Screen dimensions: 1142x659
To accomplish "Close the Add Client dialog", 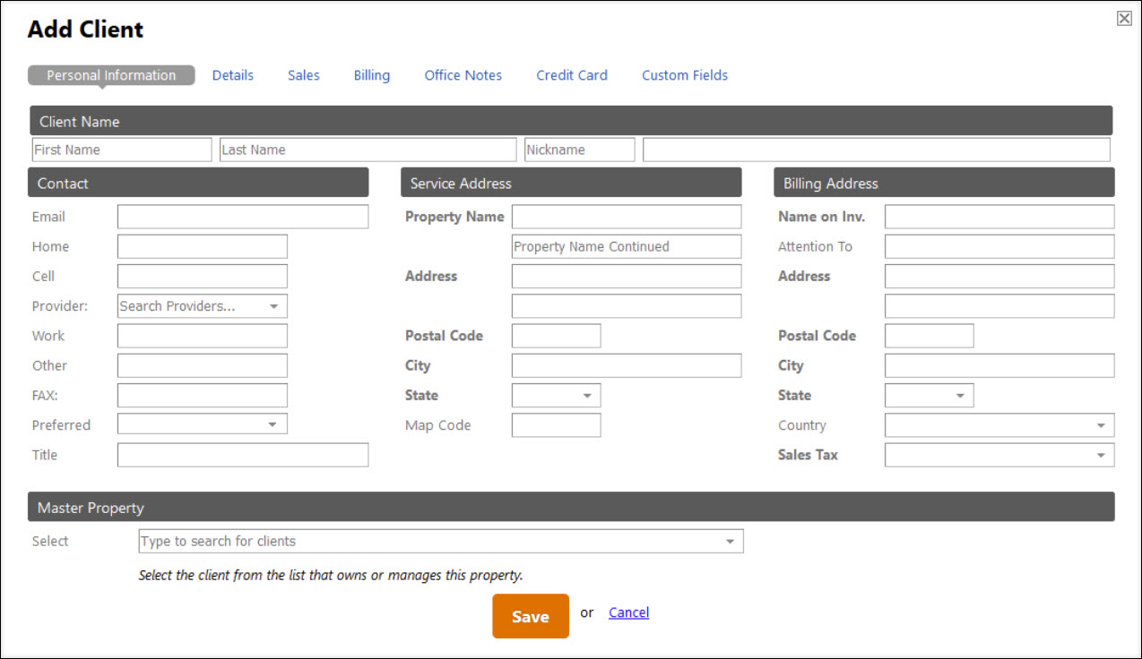I will pyautogui.click(x=1123, y=18).
